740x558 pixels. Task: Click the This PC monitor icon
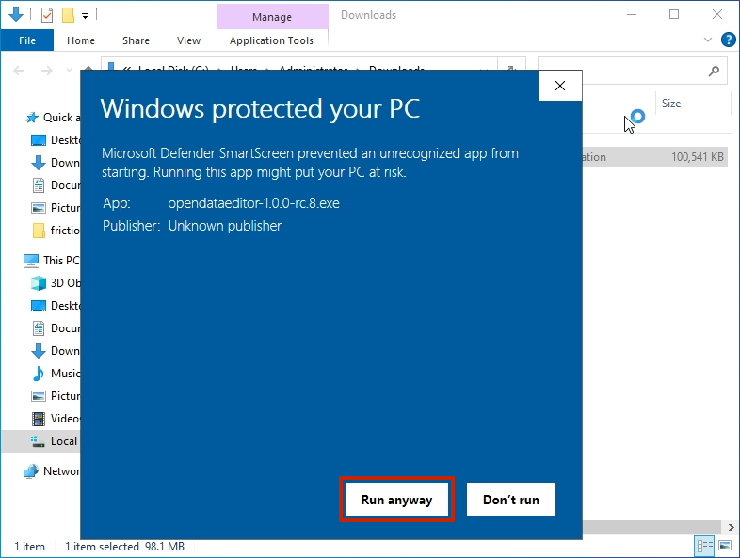pos(31,261)
